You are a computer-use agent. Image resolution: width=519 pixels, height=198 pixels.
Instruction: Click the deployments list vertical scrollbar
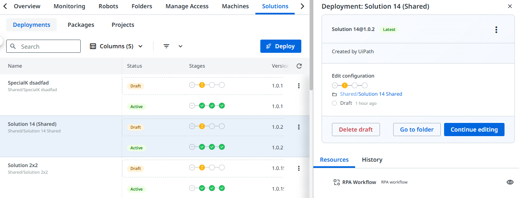pos(311,45)
